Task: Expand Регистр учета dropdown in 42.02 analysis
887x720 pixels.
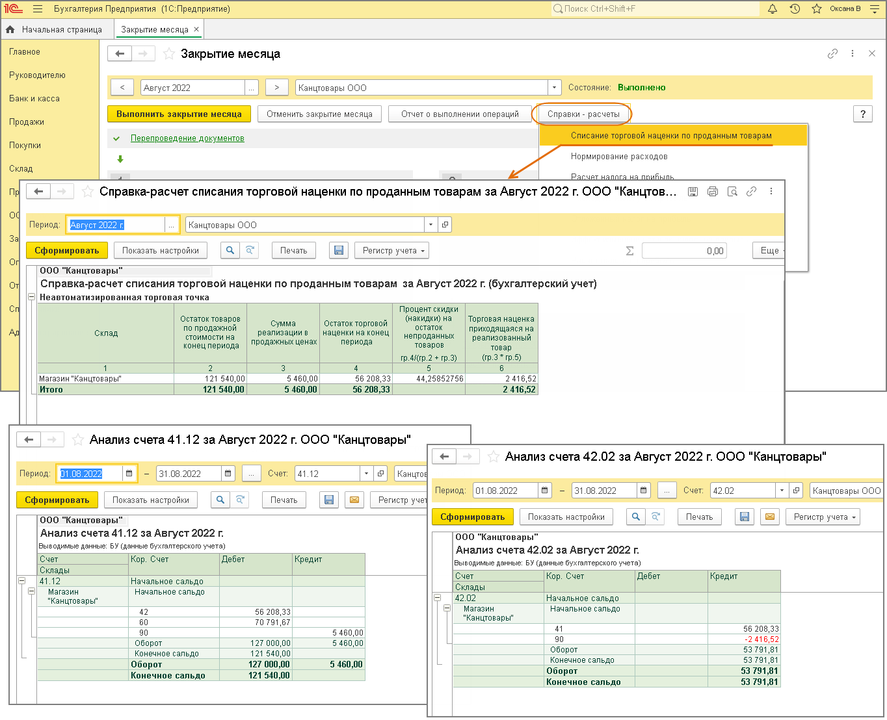Action: pyautogui.click(x=823, y=517)
